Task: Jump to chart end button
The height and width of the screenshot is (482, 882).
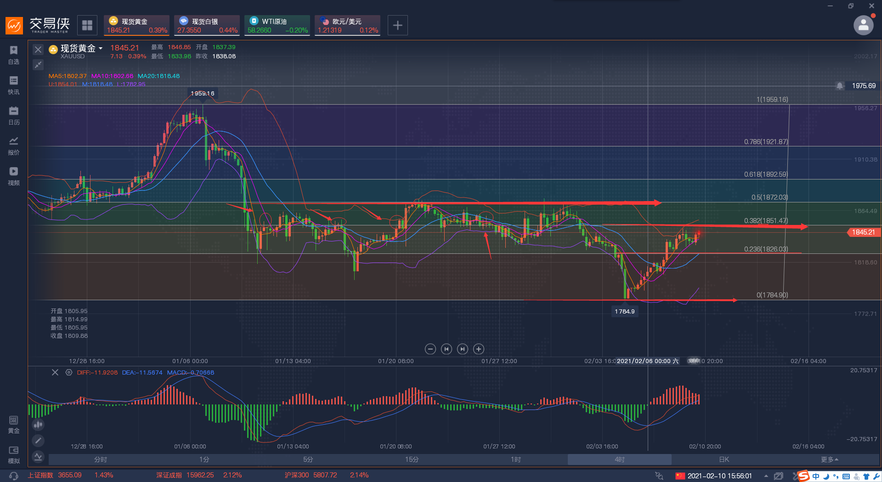Action: coord(463,349)
